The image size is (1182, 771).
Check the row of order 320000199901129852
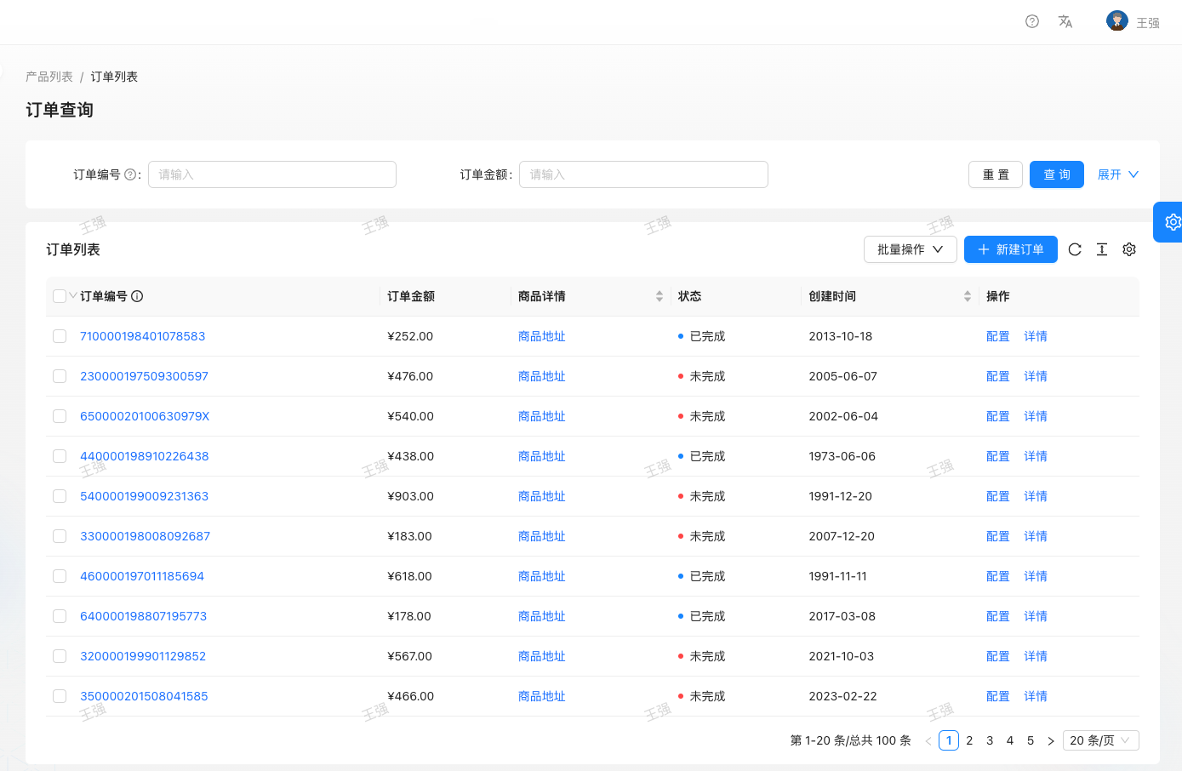(60, 656)
